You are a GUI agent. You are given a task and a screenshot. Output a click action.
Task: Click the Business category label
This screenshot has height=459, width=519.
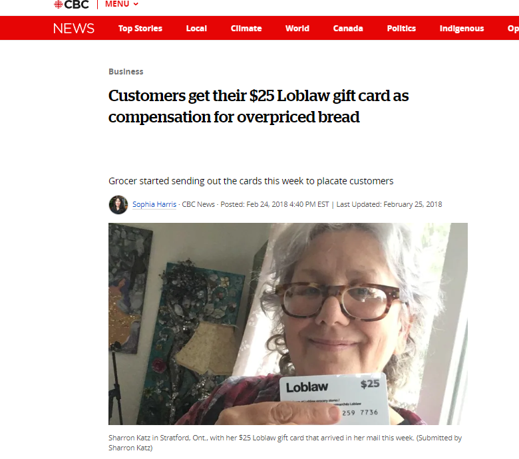[x=126, y=71]
